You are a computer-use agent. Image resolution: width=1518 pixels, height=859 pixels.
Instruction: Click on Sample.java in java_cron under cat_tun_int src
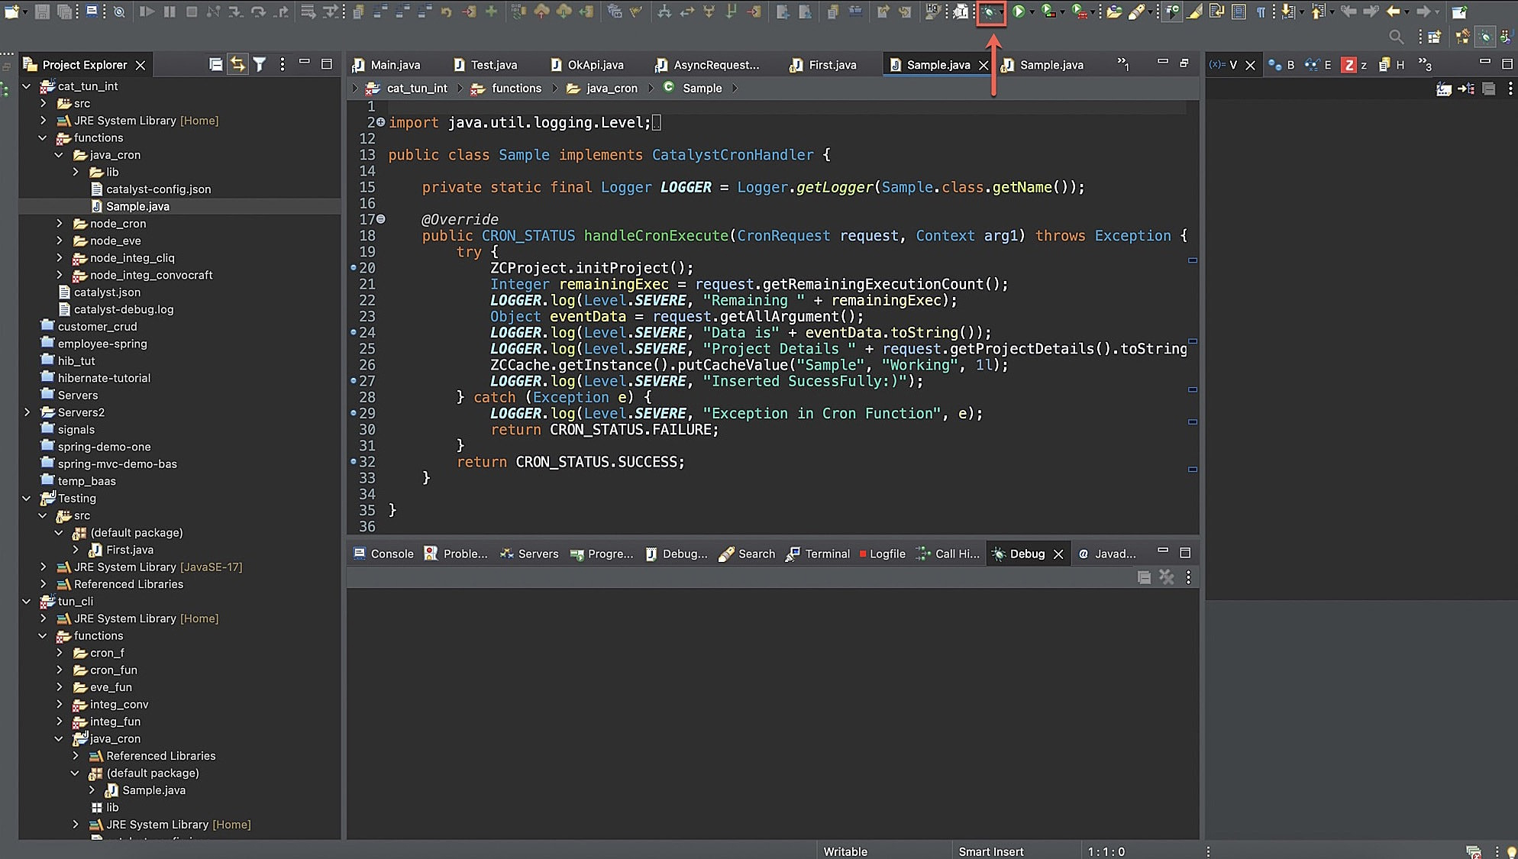(137, 206)
